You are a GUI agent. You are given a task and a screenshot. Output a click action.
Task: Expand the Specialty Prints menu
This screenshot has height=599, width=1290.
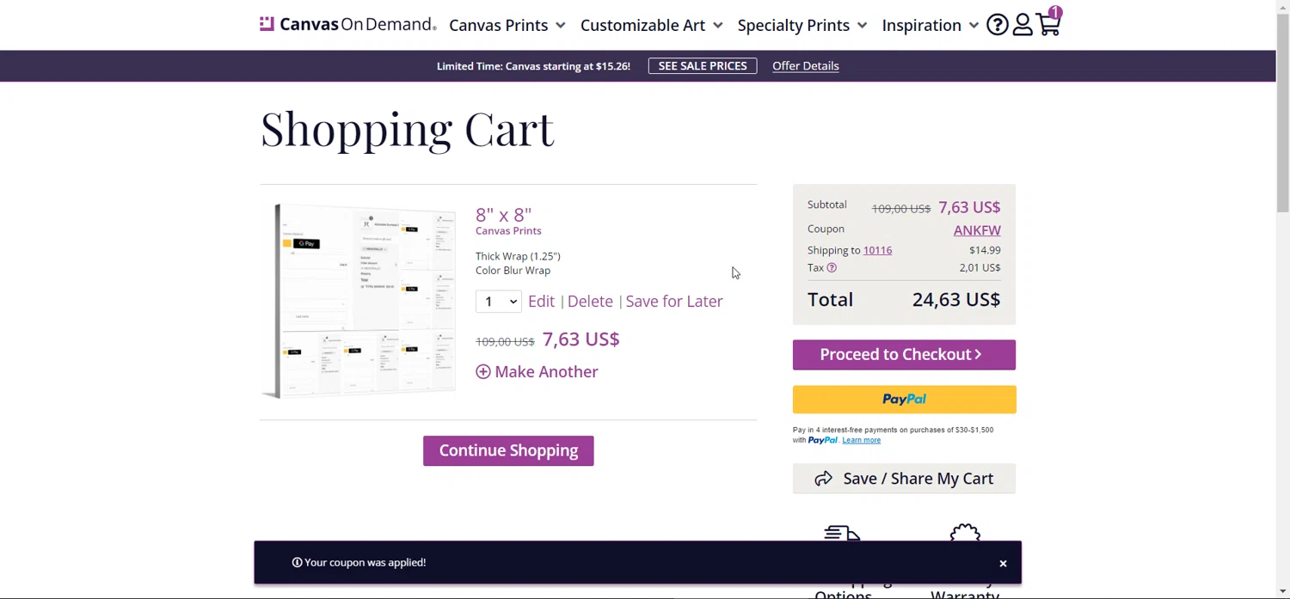pyautogui.click(x=802, y=25)
